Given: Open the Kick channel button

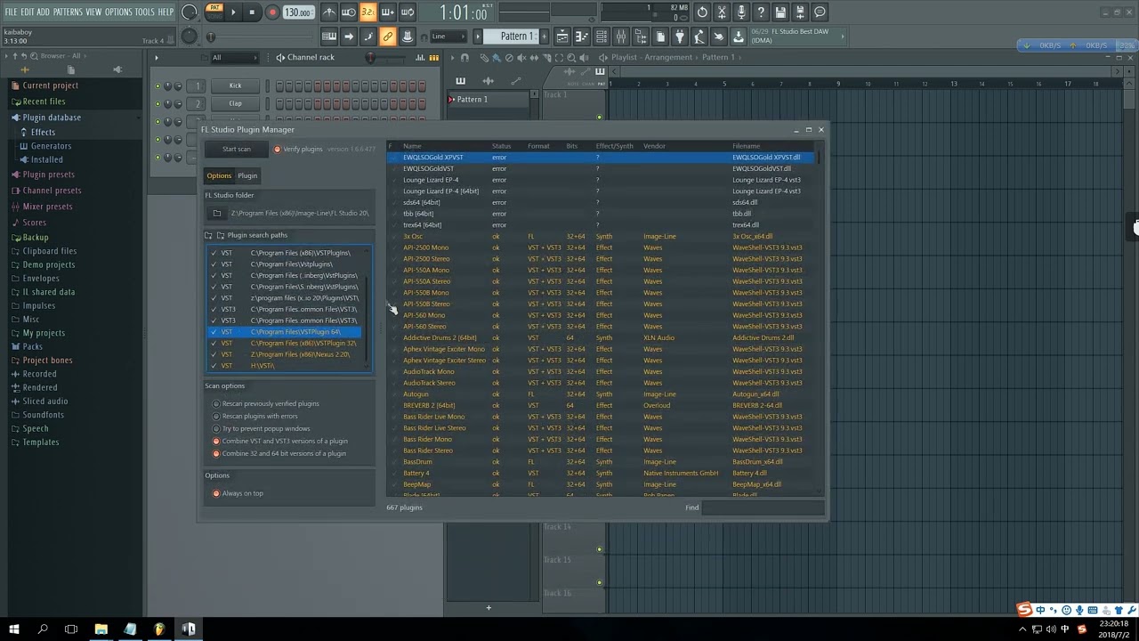Looking at the screenshot, I should (x=235, y=86).
